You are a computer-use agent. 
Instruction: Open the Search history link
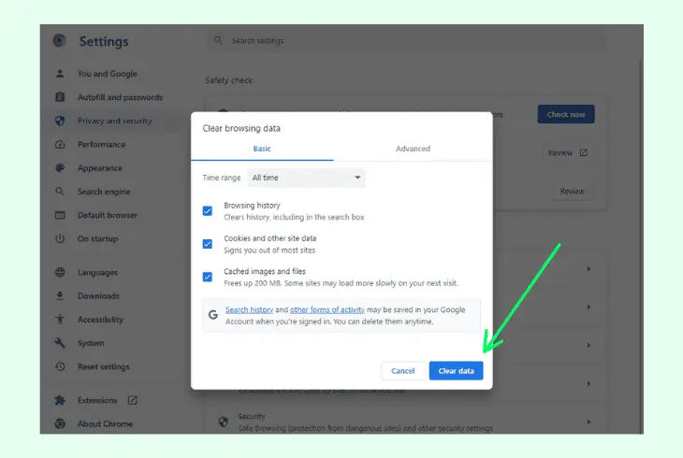coord(249,309)
